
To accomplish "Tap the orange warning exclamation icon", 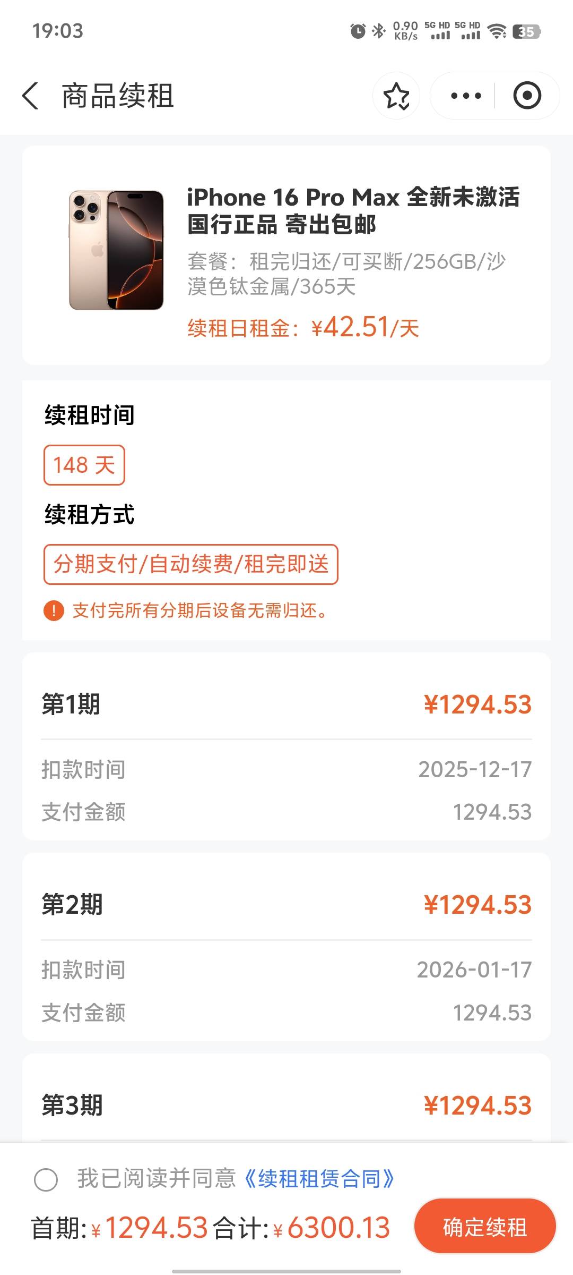I will (x=54, y=610).
